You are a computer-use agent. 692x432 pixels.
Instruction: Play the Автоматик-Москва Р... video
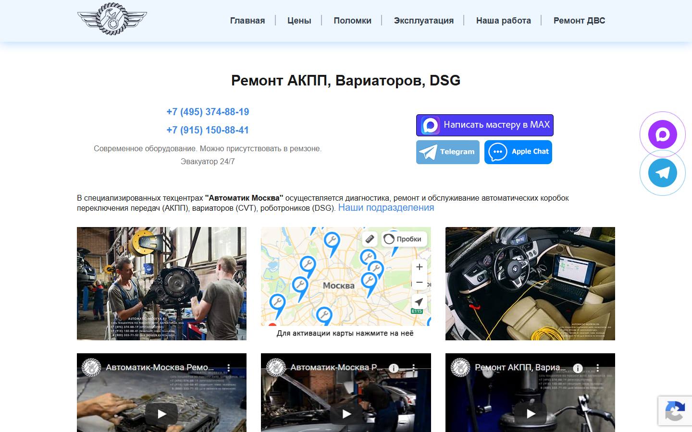[346, 414]
